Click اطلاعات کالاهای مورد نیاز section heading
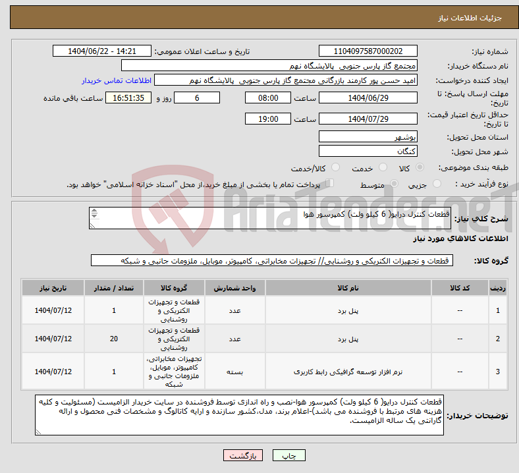 [x=460, y=238]
